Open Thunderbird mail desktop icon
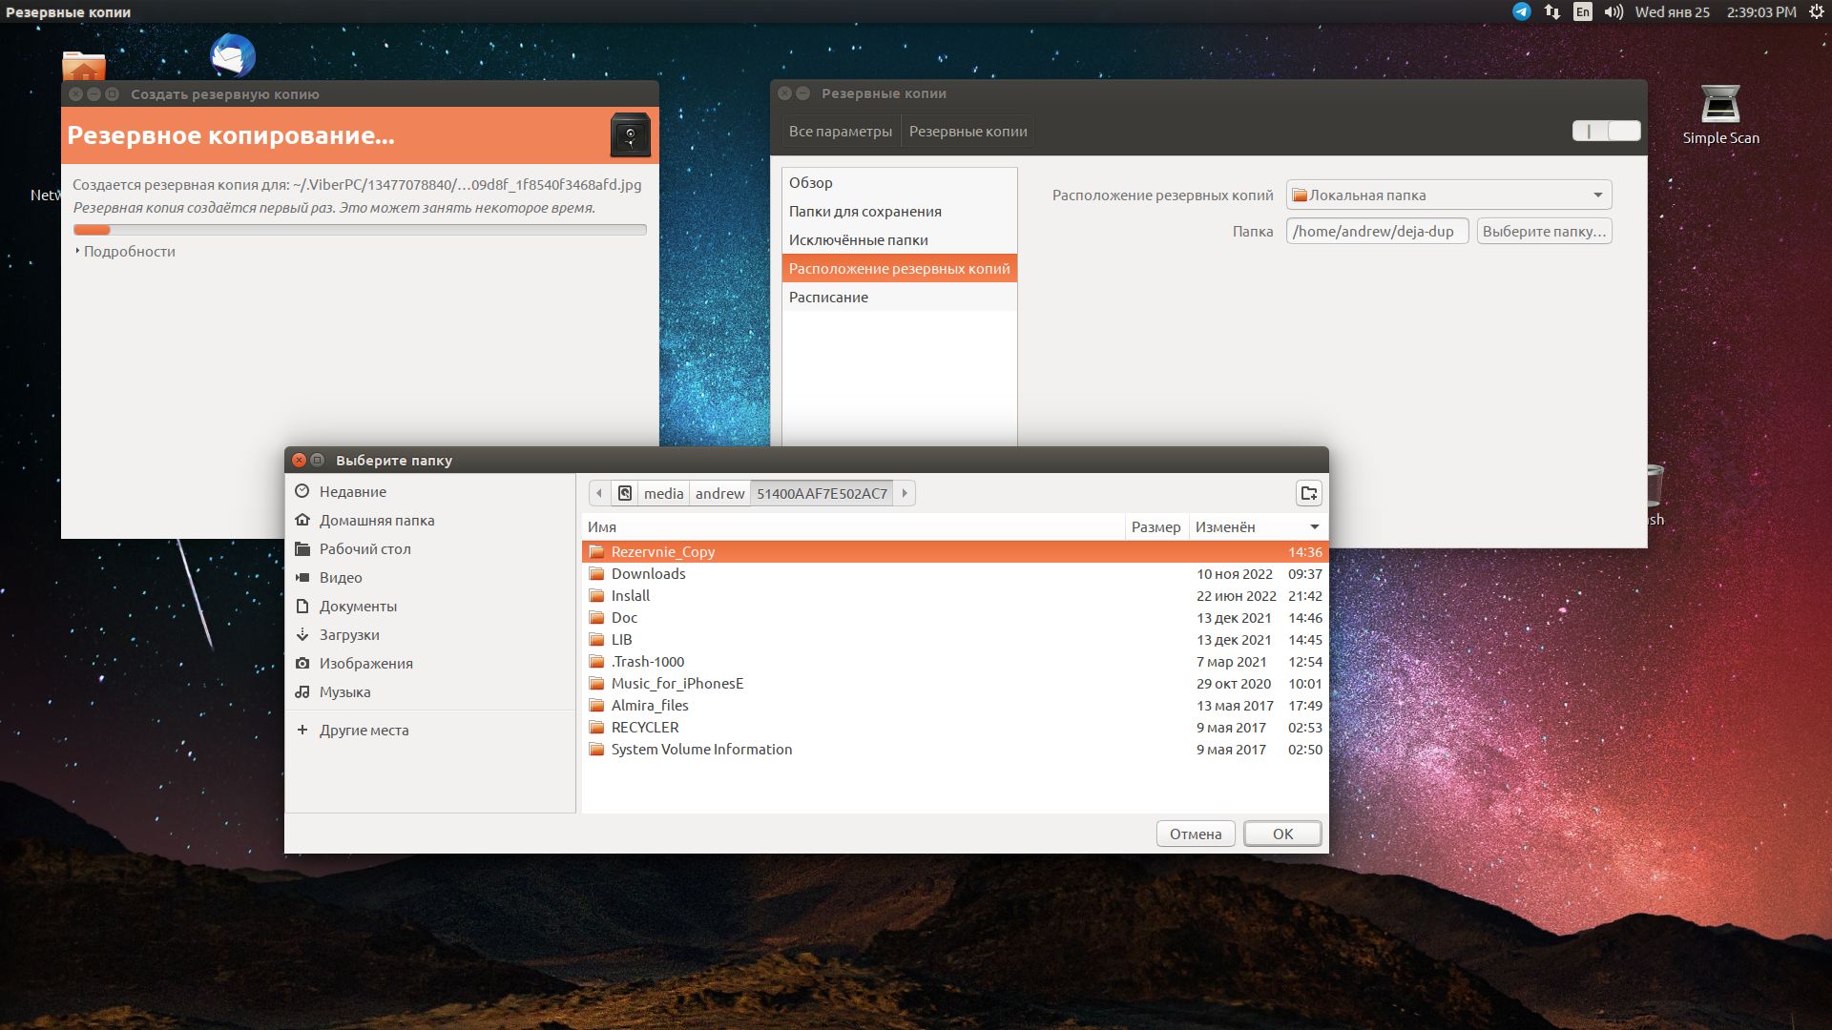Screen dimensions: 1832x1030 (x=232, y=55)
